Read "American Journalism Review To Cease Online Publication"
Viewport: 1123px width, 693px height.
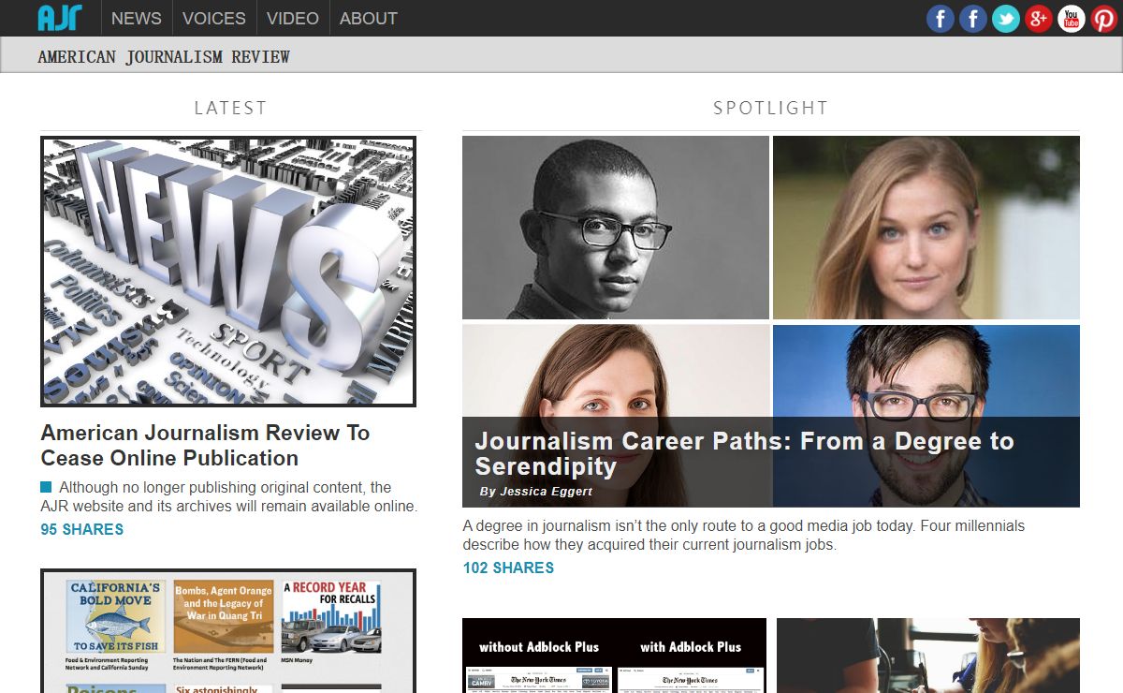[x=205, y=445]
